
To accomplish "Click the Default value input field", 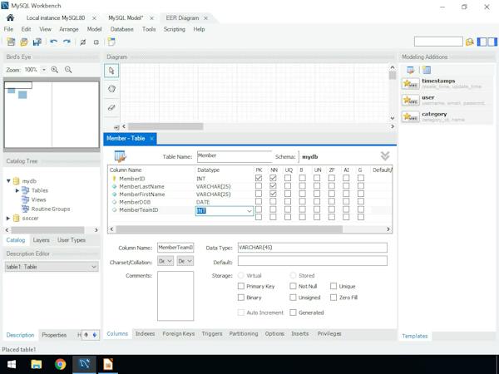I will click(312, 261).
